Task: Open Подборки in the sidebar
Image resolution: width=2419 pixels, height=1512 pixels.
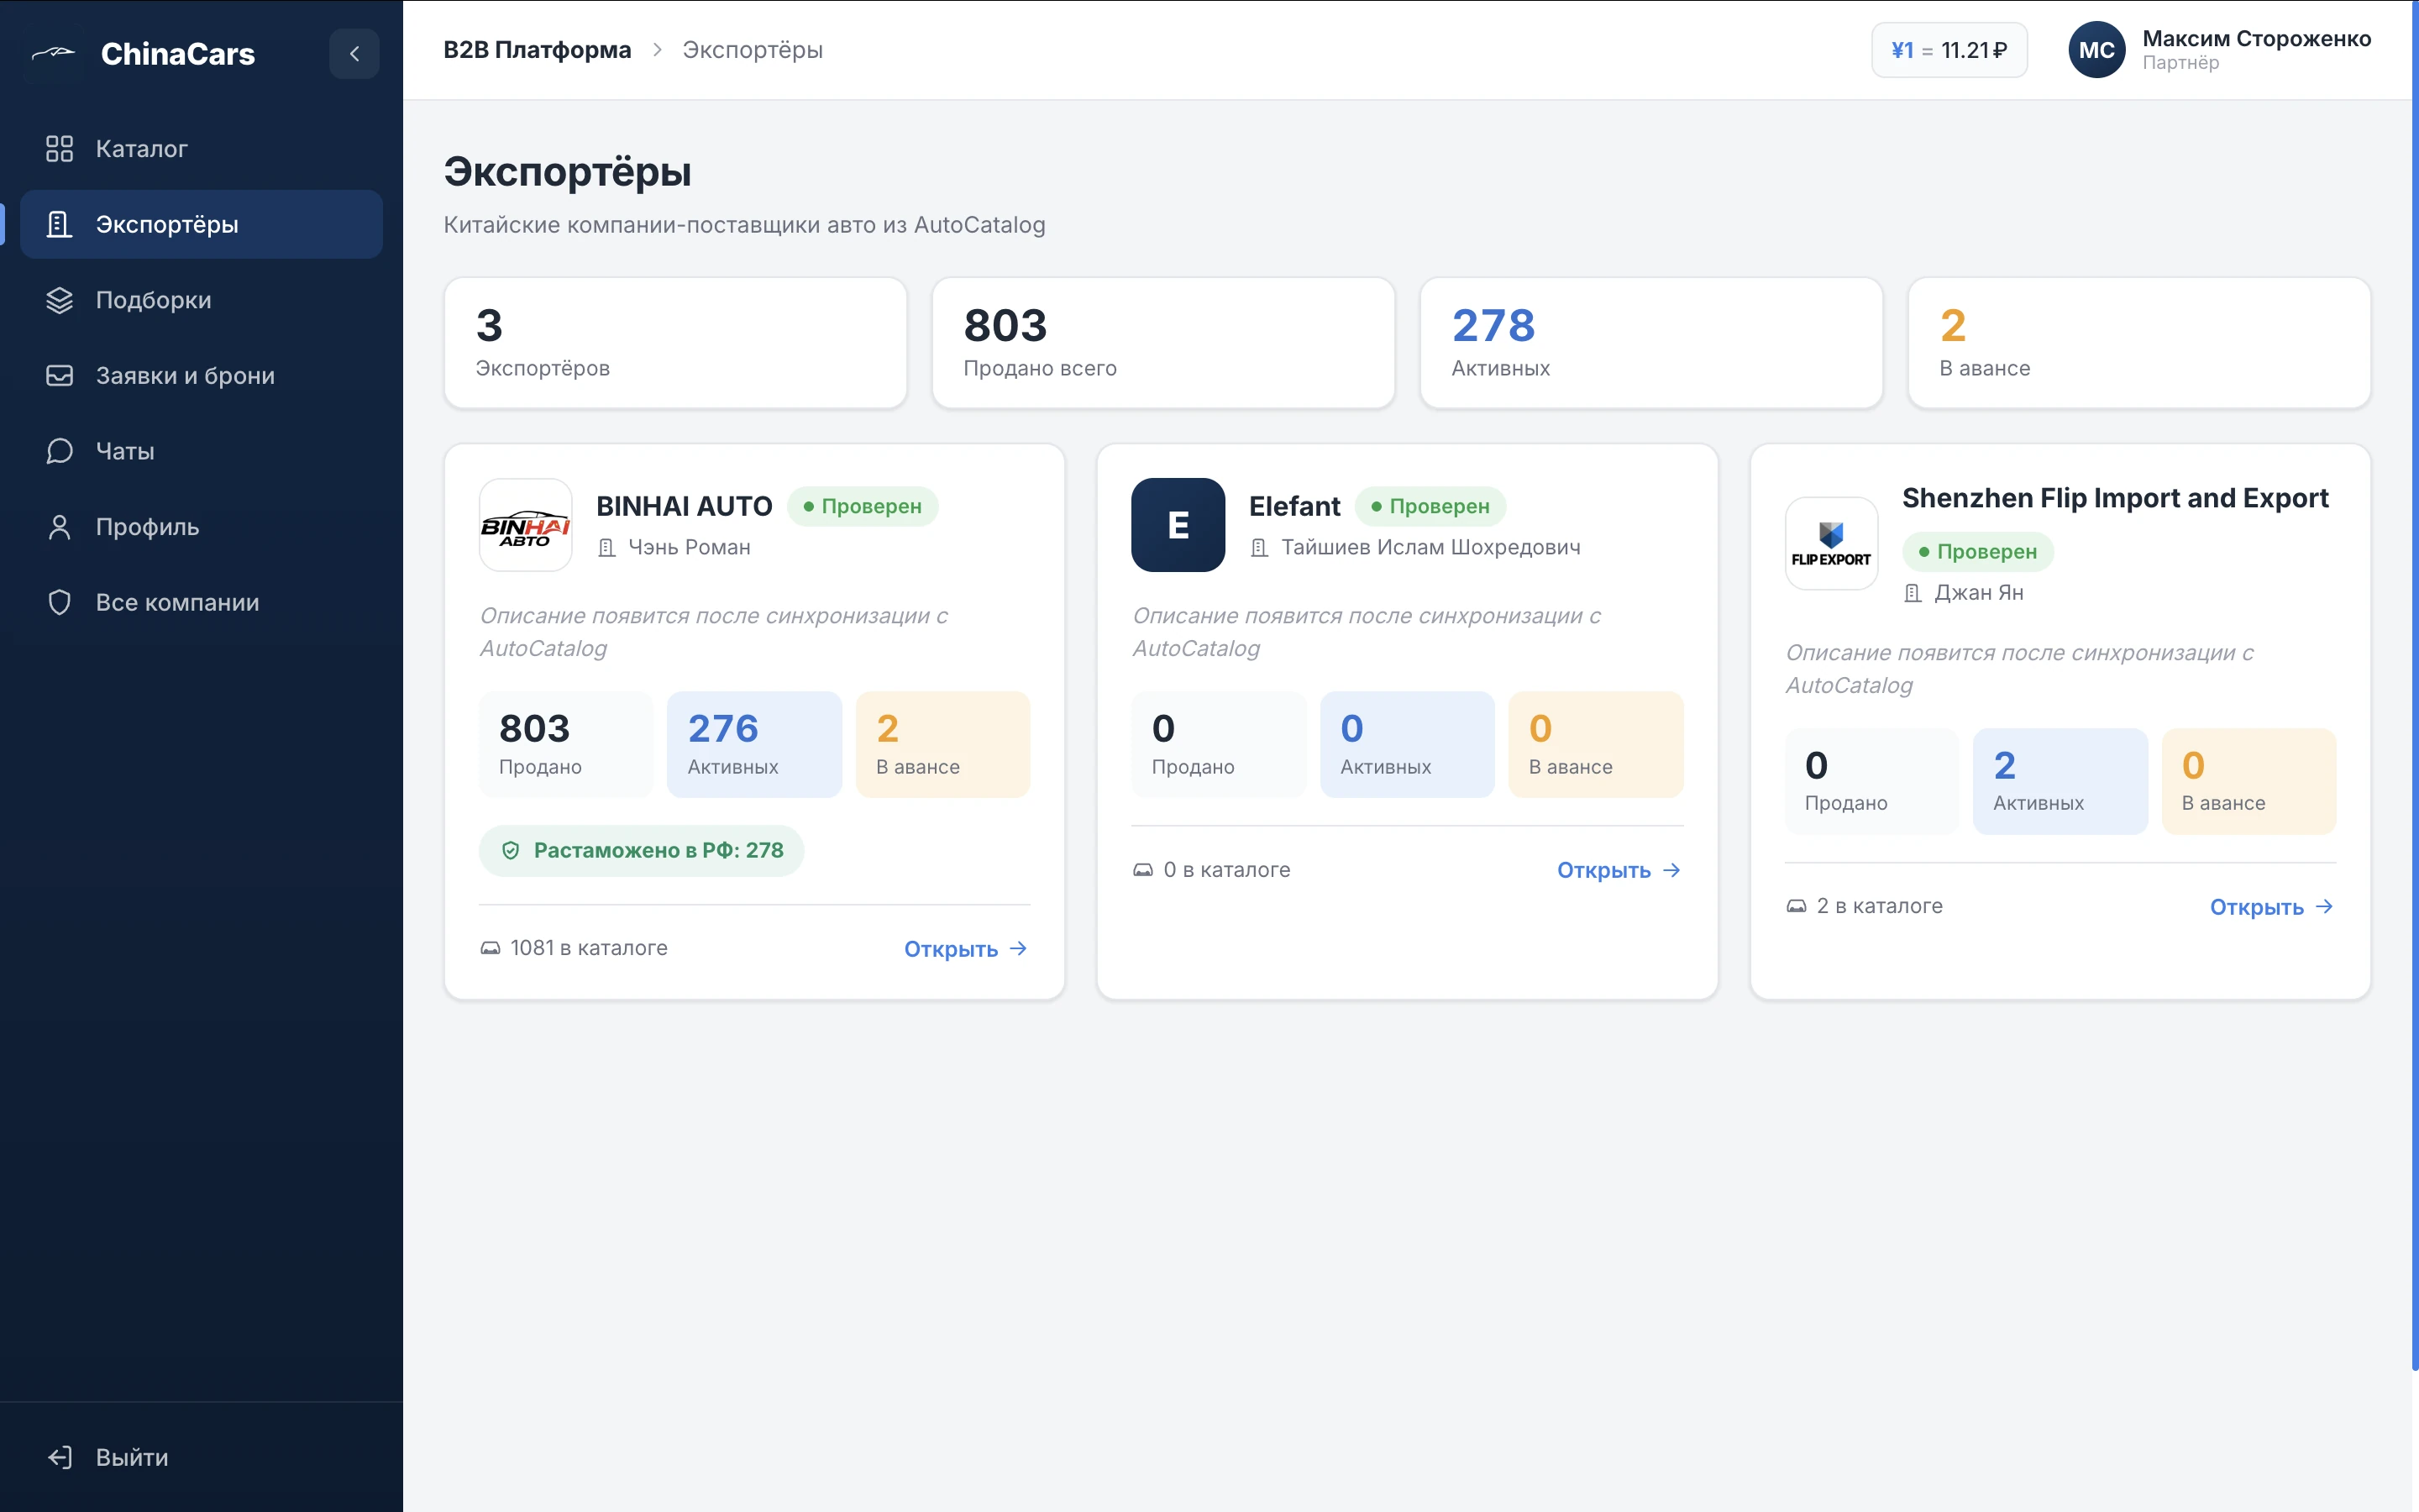Action: (201, 300)
